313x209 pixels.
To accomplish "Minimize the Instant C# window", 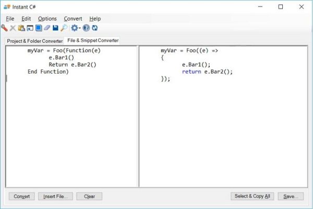I will point(260,7).
